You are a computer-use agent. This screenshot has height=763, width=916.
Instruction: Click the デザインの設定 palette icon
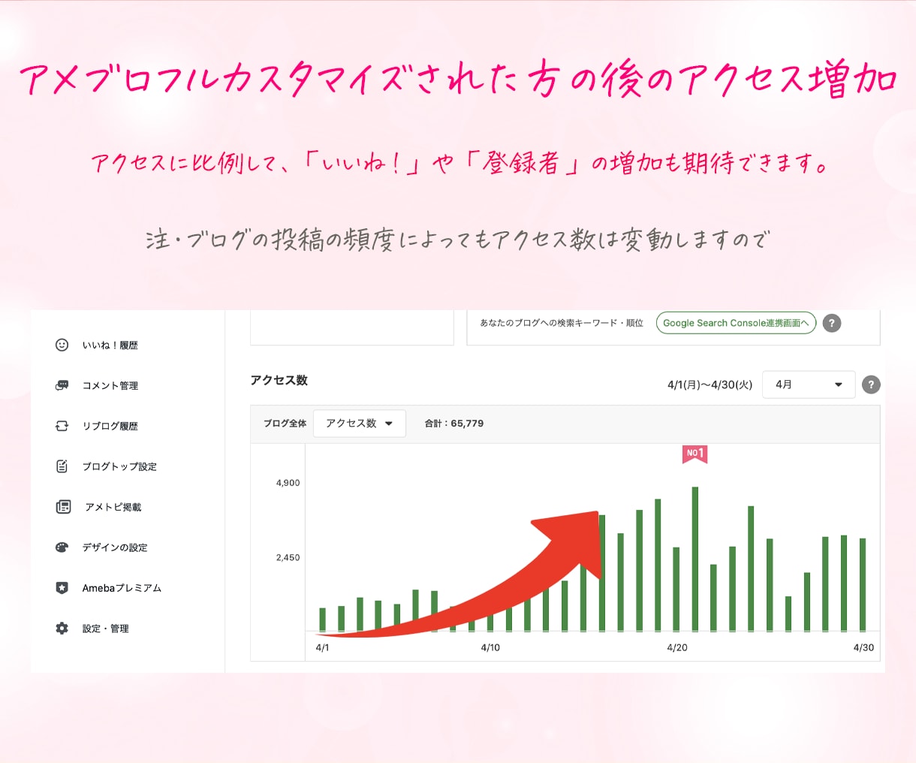[x=62, y=547]
